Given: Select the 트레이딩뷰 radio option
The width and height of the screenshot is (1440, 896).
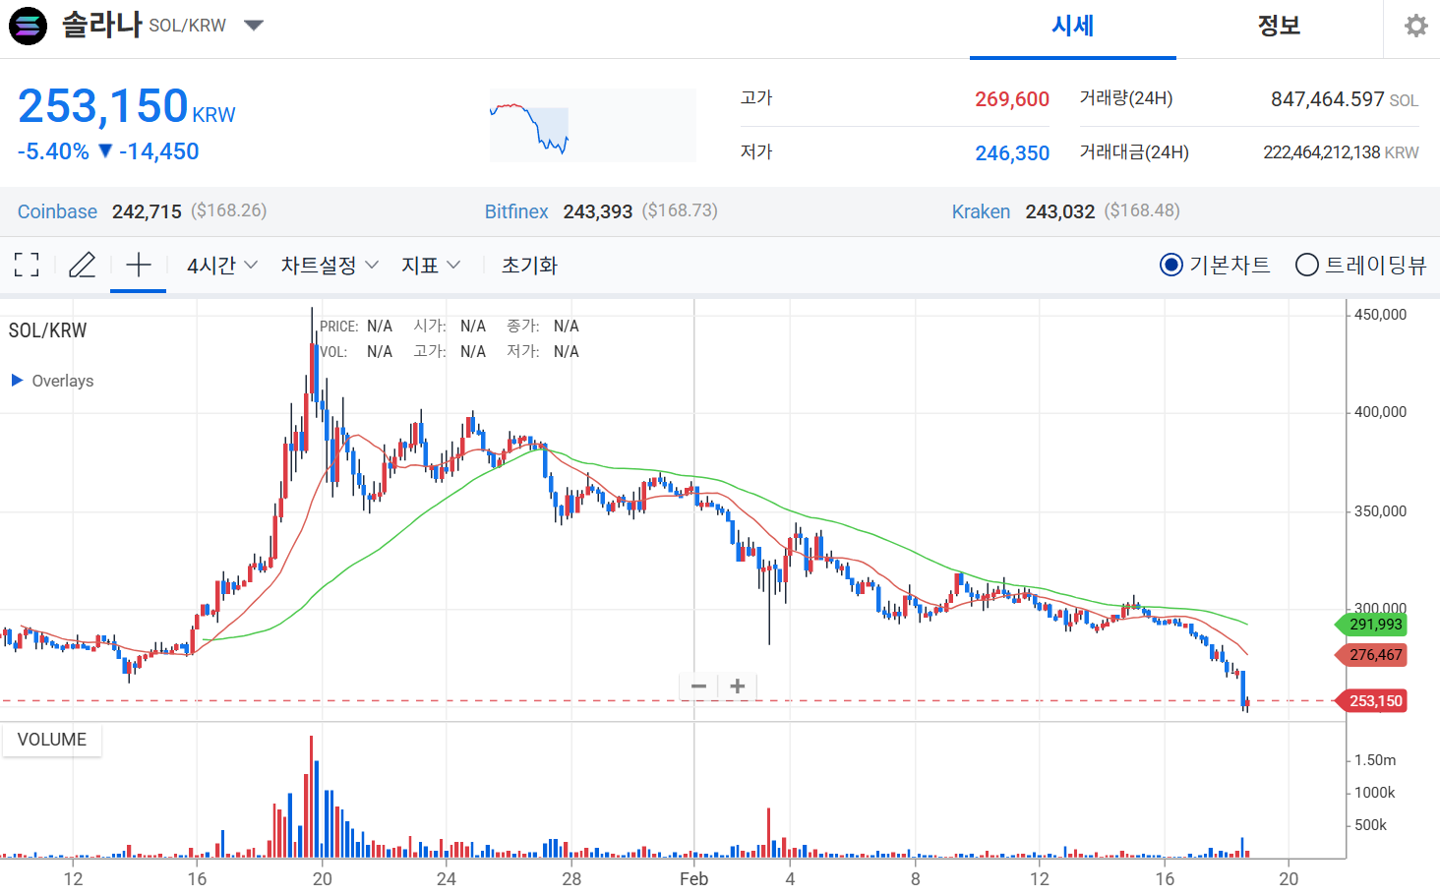Looking at the screenshot, I should coord(1306,265).
